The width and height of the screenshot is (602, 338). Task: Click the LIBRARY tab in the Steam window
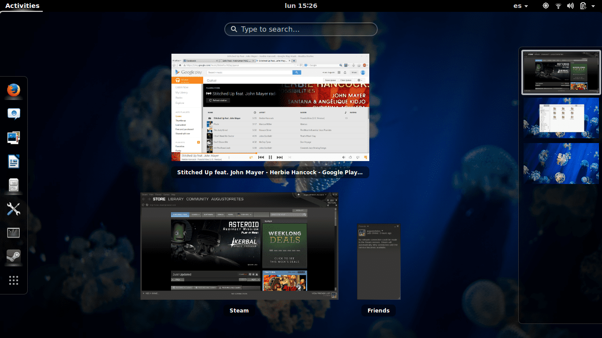175,199
